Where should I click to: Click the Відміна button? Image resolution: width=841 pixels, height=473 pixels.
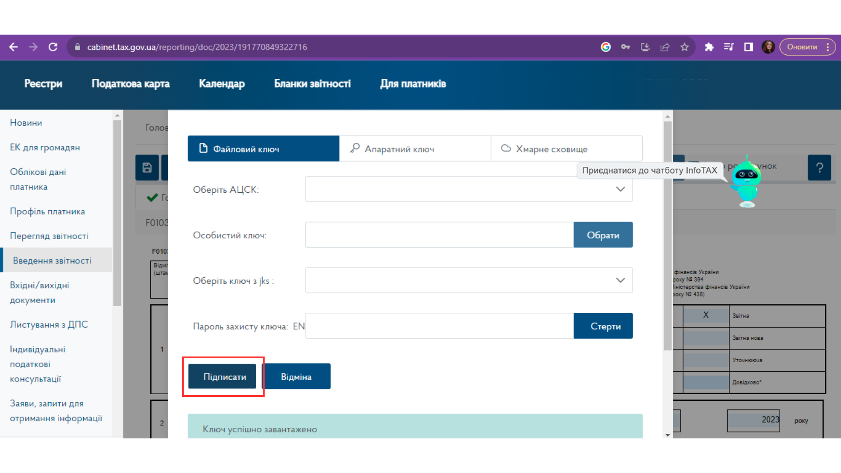coord(297,377)
